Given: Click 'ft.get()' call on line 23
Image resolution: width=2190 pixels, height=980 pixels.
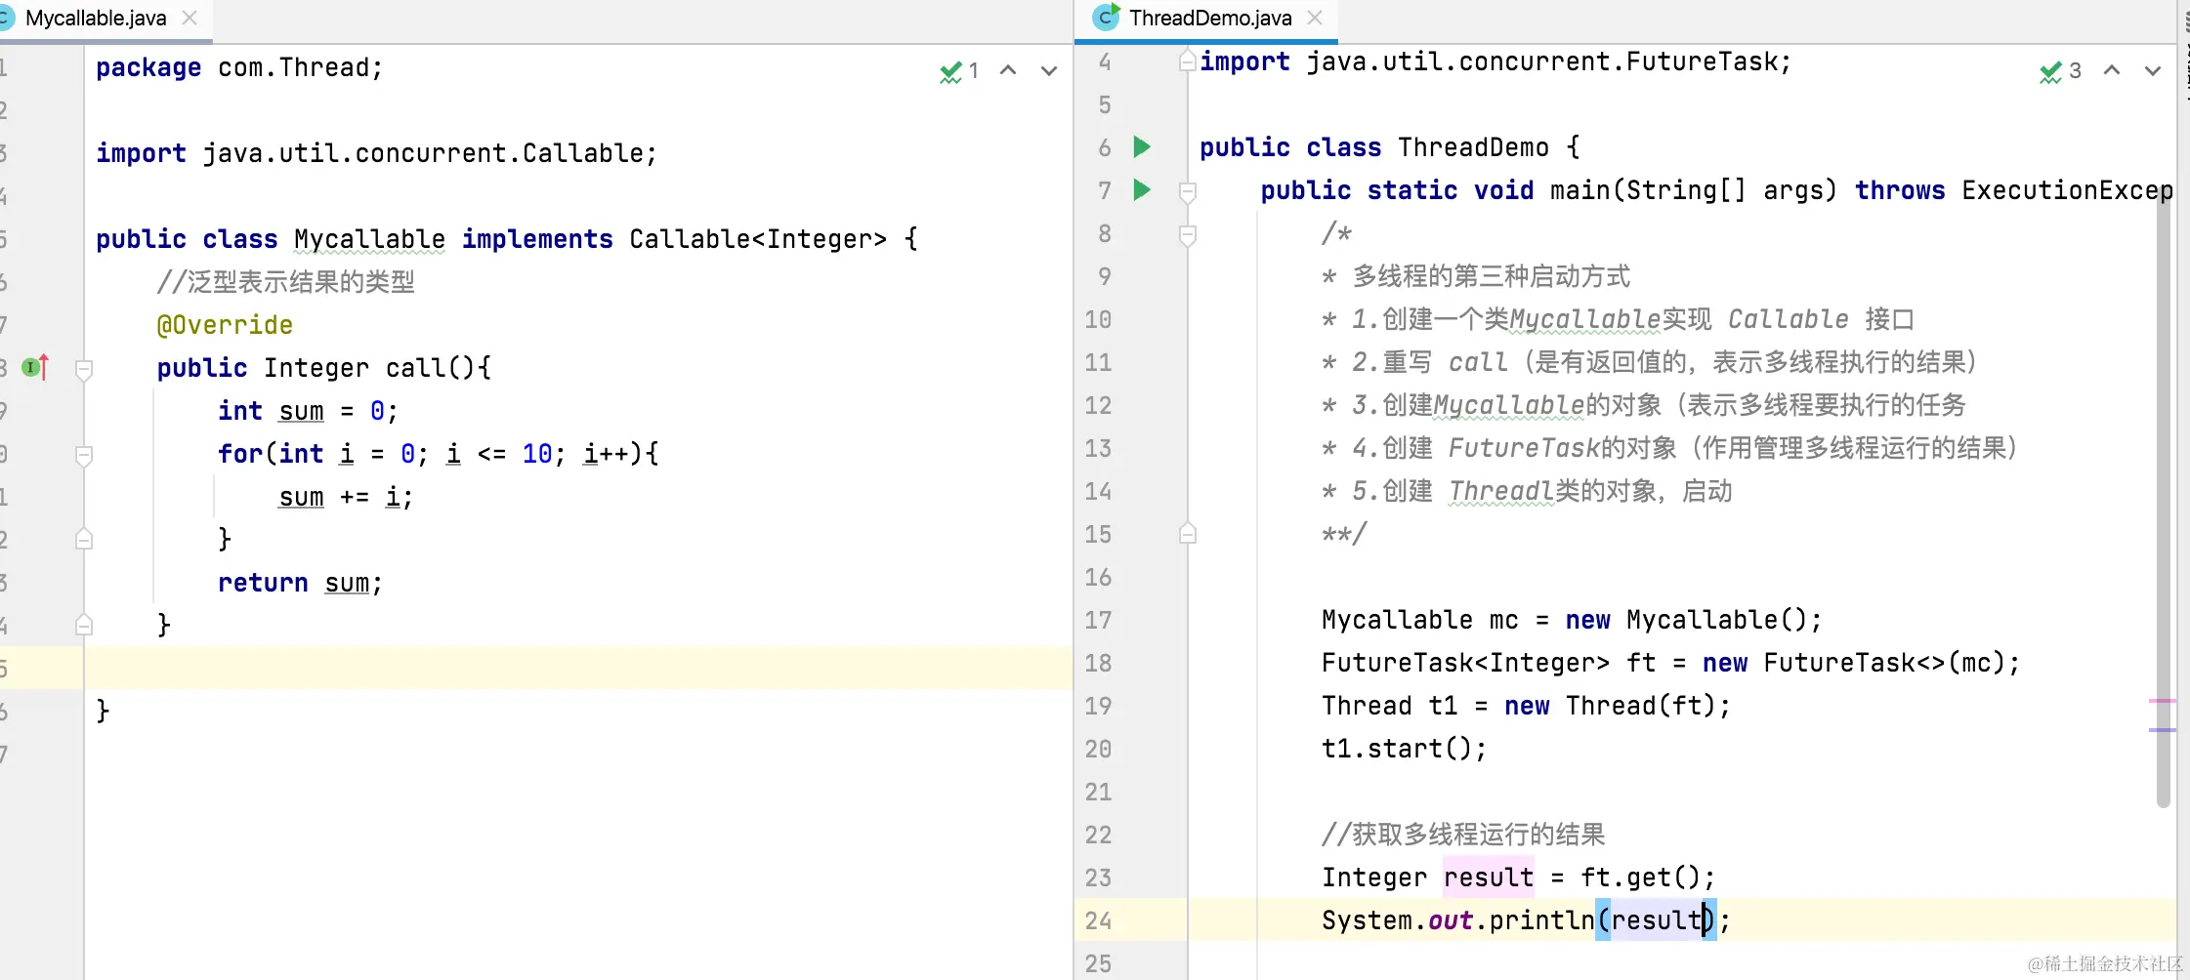Looking at the screenshot, I should [1641, 878].
